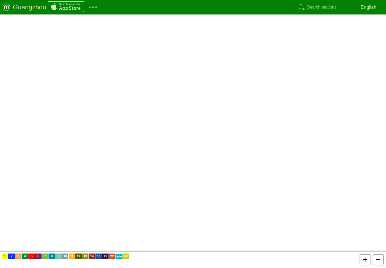This screenshot has height=268, width=386.
Task: Open the English language selector
Action: 368,7
